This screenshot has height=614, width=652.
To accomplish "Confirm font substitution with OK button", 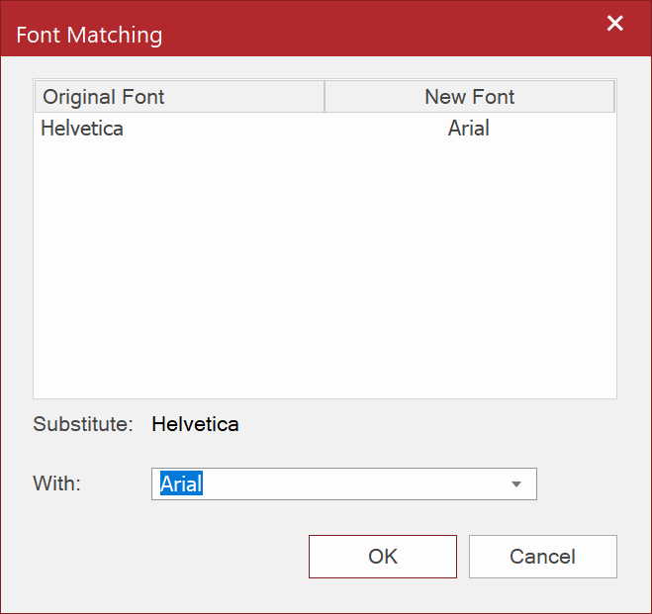I will click(382, 557).
